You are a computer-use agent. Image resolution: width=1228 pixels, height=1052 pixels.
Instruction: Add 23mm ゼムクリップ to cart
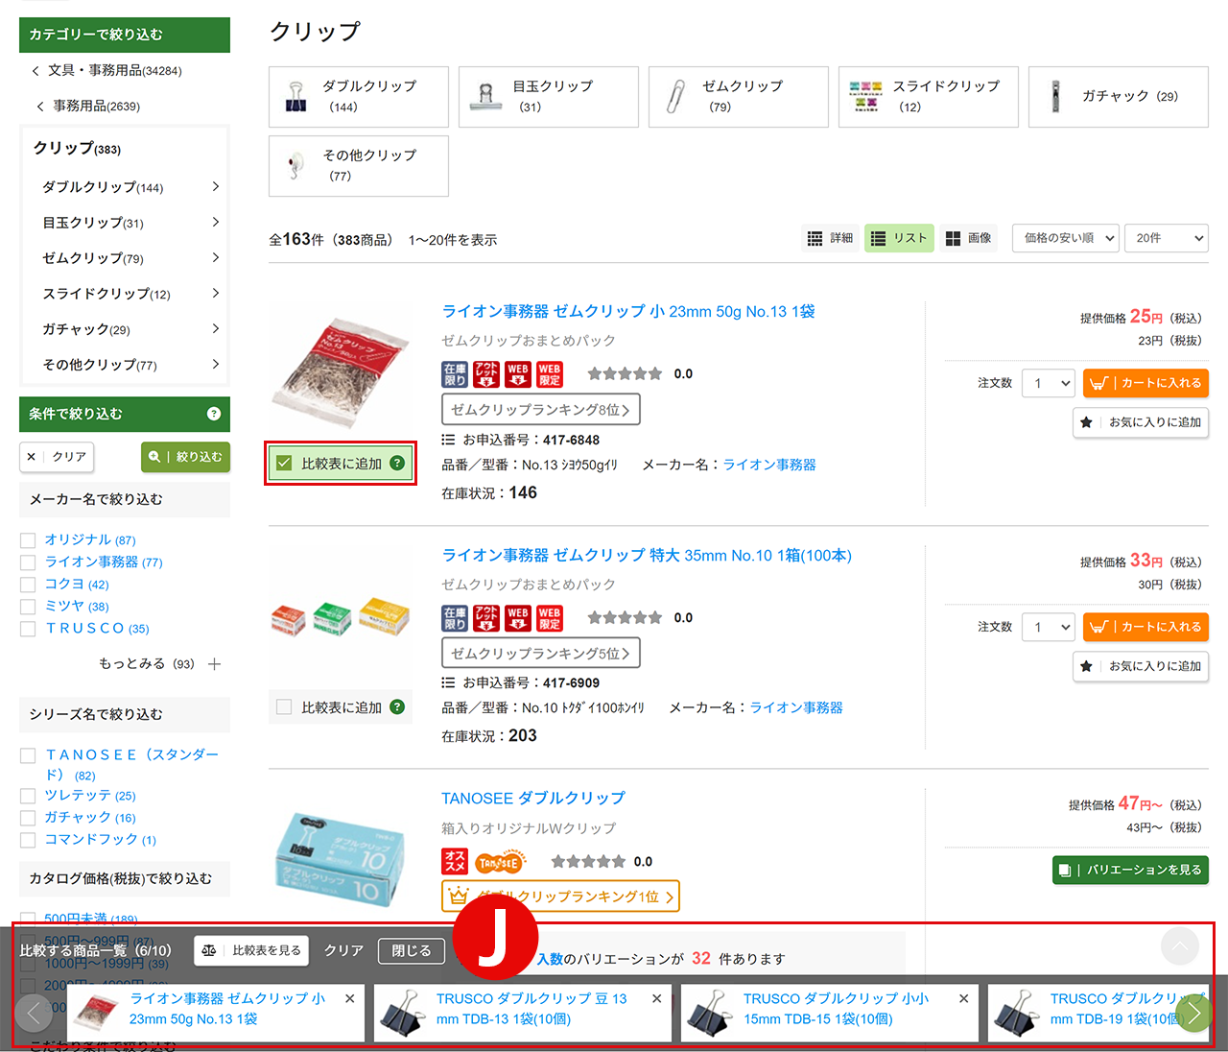coord(1145,383)
